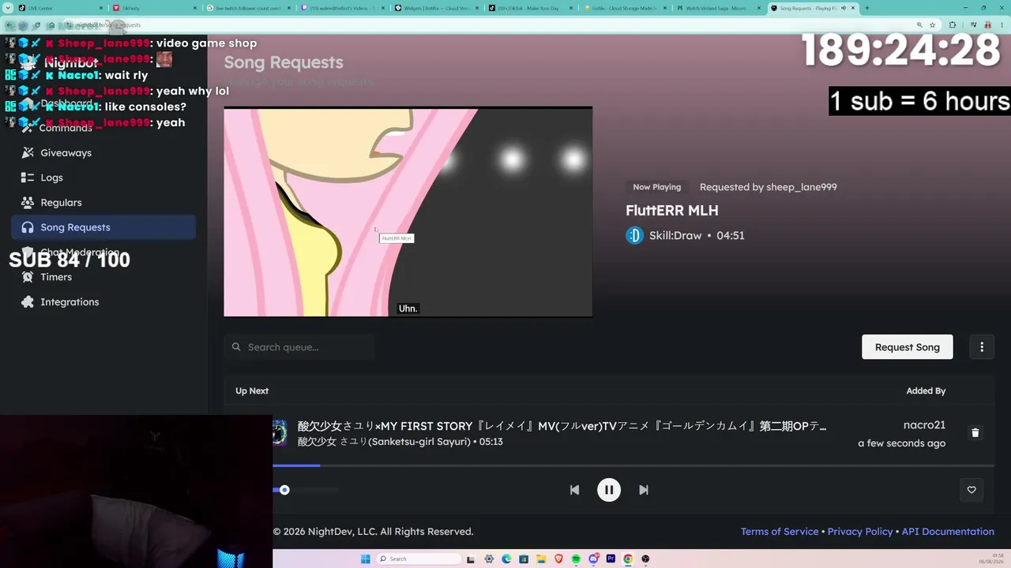Click the Skill:Draw channel avatar icon
1011x568 pixels.
pos(635,236)
